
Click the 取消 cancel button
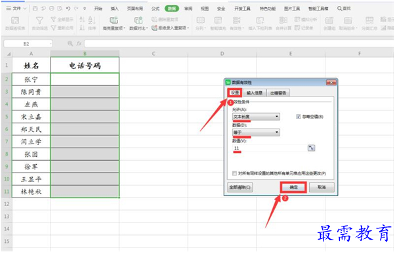coord(322,187)
